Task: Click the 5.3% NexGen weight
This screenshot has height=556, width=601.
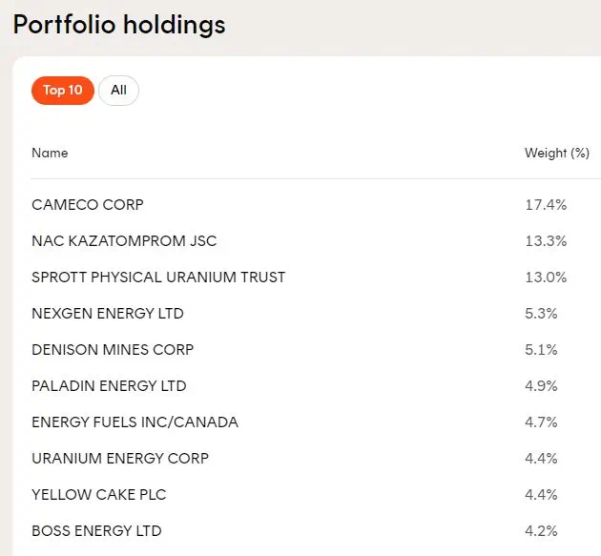Action: 541,314
